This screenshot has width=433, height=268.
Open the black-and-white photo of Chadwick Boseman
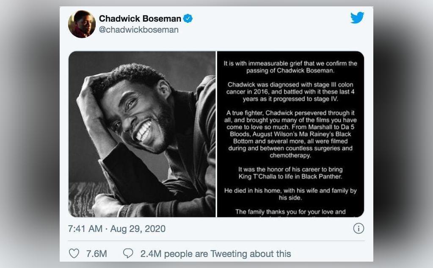tap(142, 134)
